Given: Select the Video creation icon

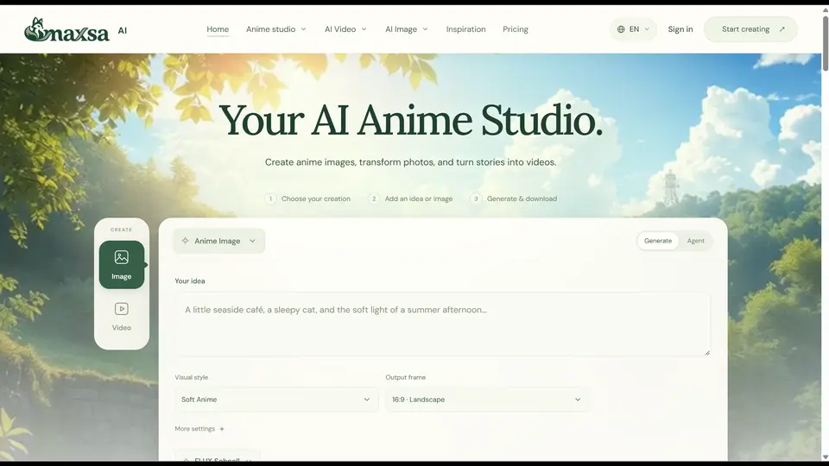Looking at the screenshot, I should coord(122,309).
